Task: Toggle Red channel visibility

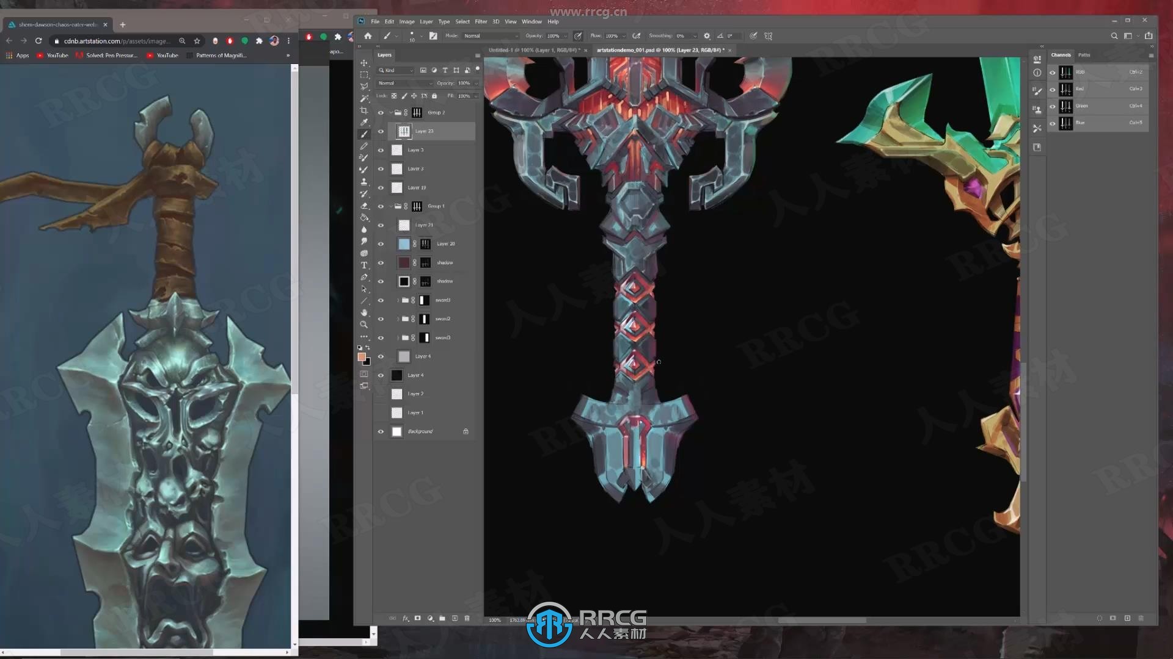Action: (1052, 89)
